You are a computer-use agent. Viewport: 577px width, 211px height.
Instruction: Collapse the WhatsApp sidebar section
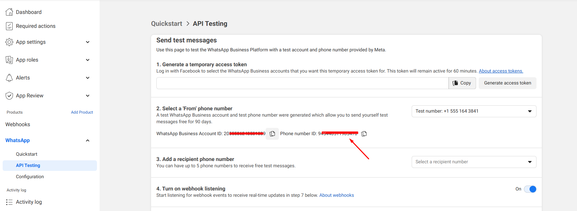click(88, 140)
